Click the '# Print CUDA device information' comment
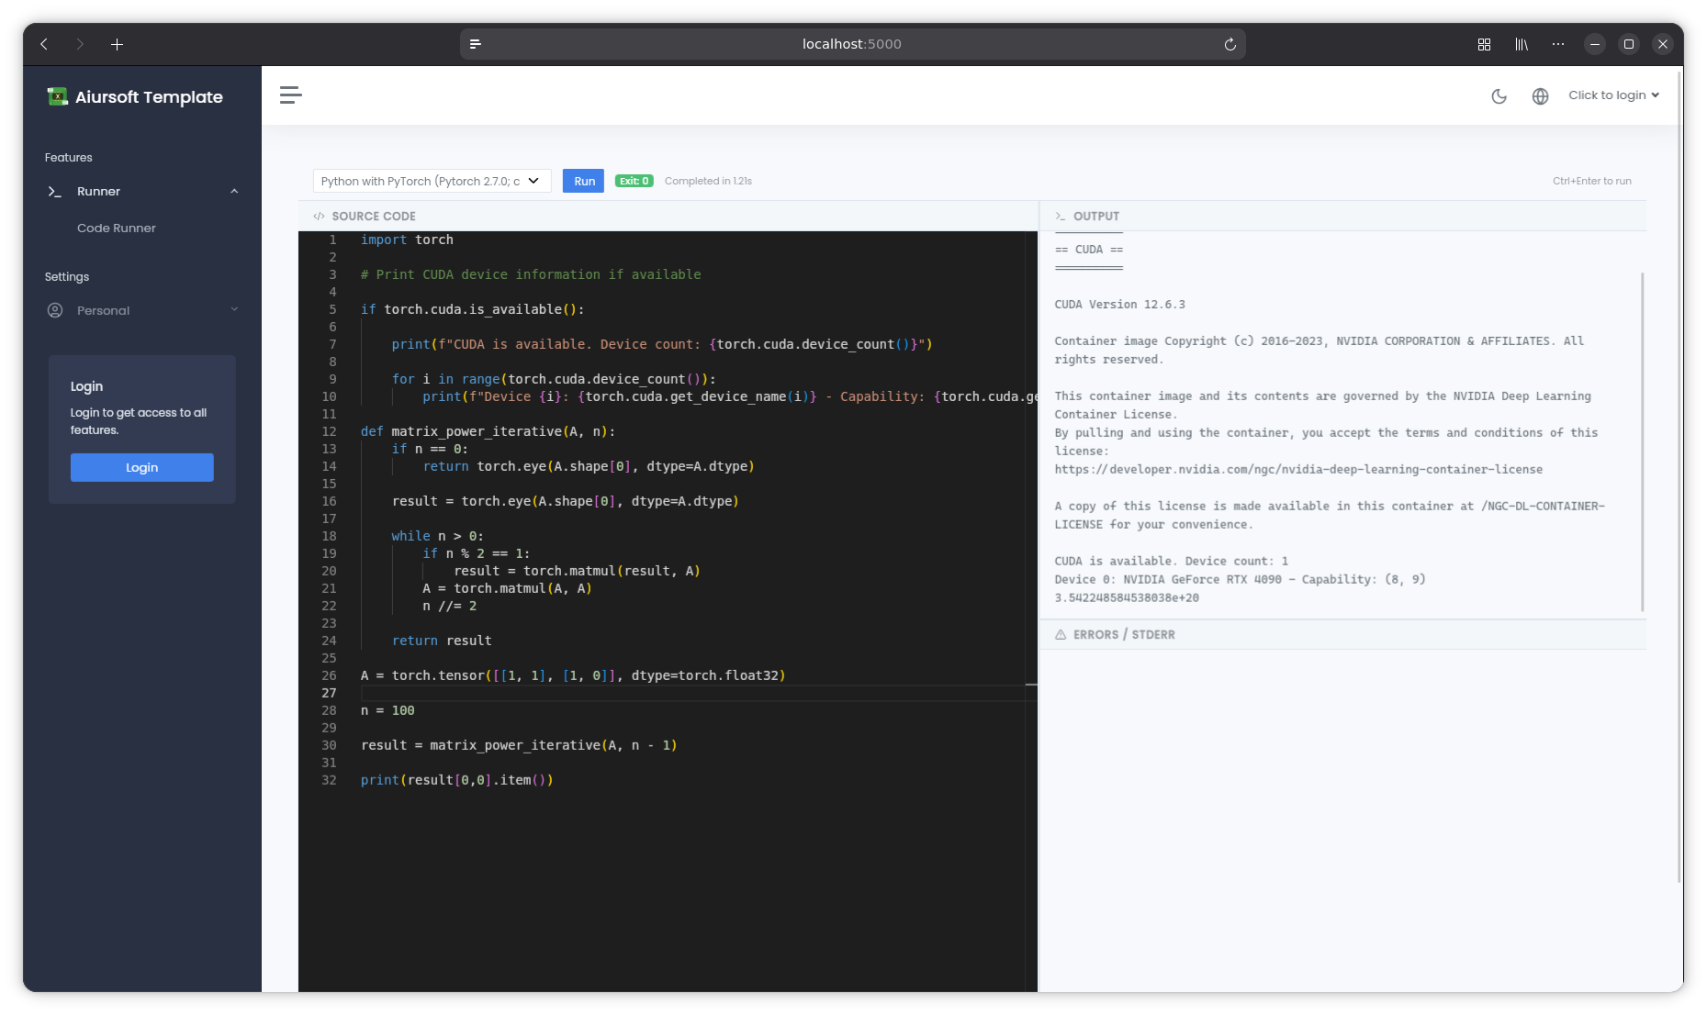This screenshot has height=1015, width=1707. pyautogui.click(x=531, y=274)
